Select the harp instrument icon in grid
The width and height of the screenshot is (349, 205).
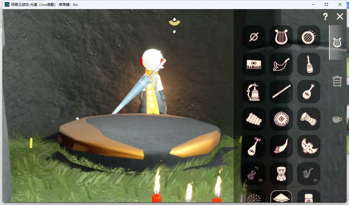click(x=281, y=37)
